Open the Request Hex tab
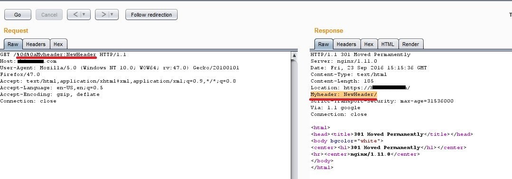Viewport: 512px width, 179px height. pyautogui.click(x=58, y=44)
